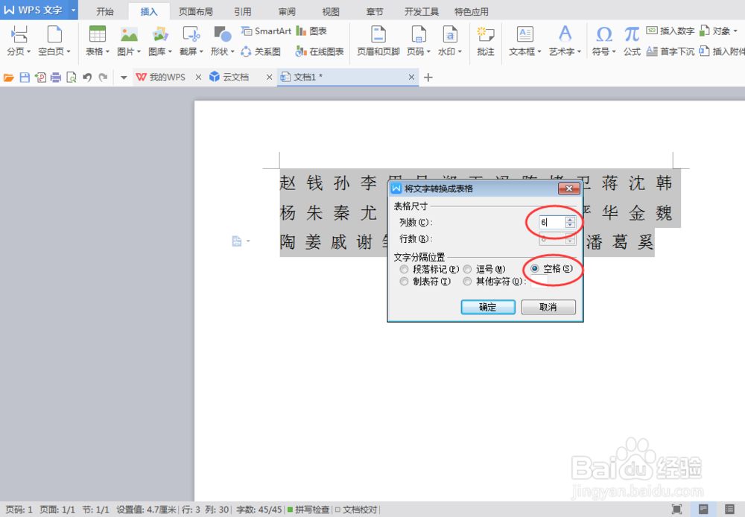Open 页眉和页脚 header and footer
The width and height of the screenshot is (745, 517).
pyautogui.click(x=378, y=41)
